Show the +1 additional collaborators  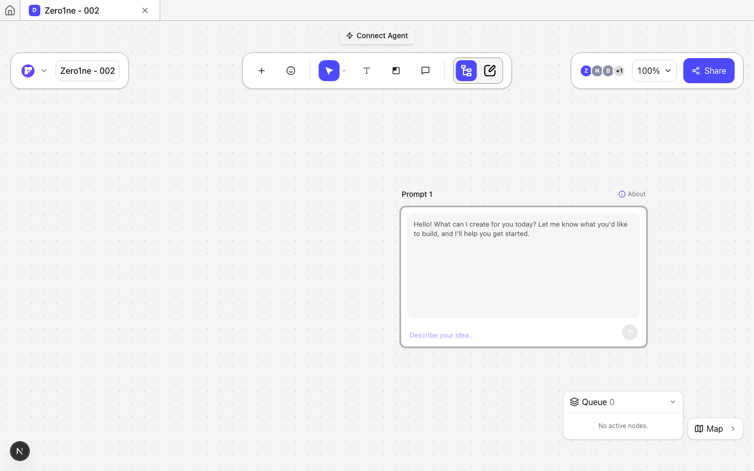pyautogui.click(x=619, y=71)
